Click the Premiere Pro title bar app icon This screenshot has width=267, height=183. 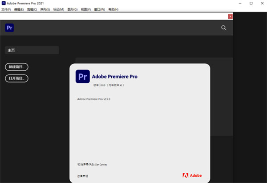(4, 3)
